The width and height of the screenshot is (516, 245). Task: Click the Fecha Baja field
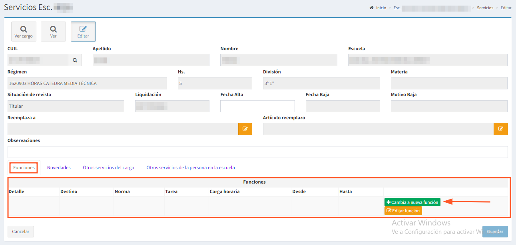pos(343,106)
